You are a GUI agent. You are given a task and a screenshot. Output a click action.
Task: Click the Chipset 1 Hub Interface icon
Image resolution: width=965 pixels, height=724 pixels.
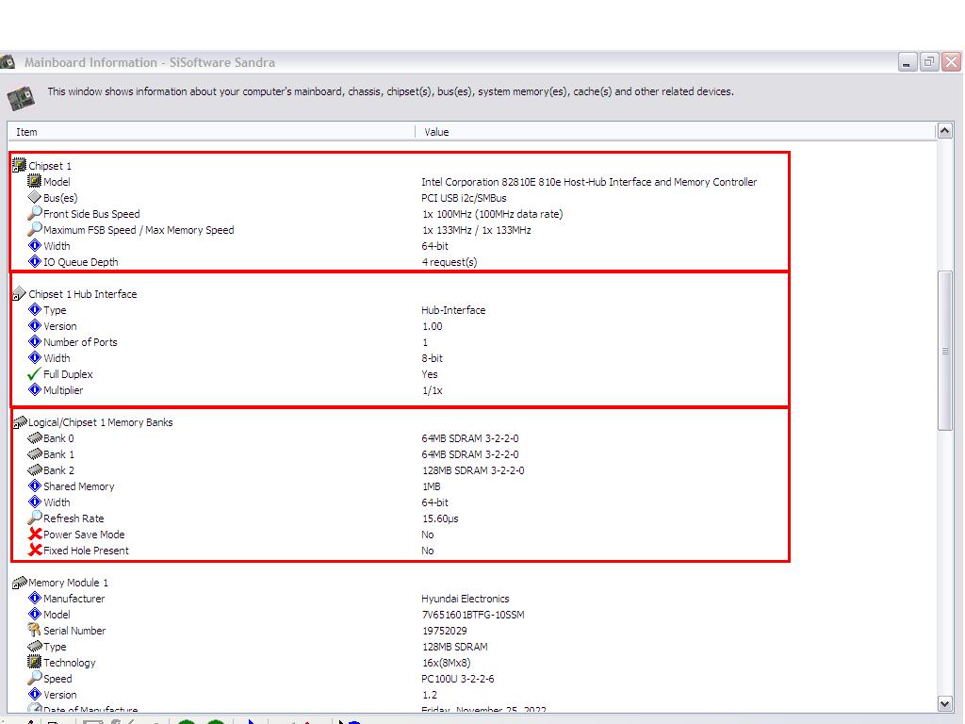(x=20, y=294)
